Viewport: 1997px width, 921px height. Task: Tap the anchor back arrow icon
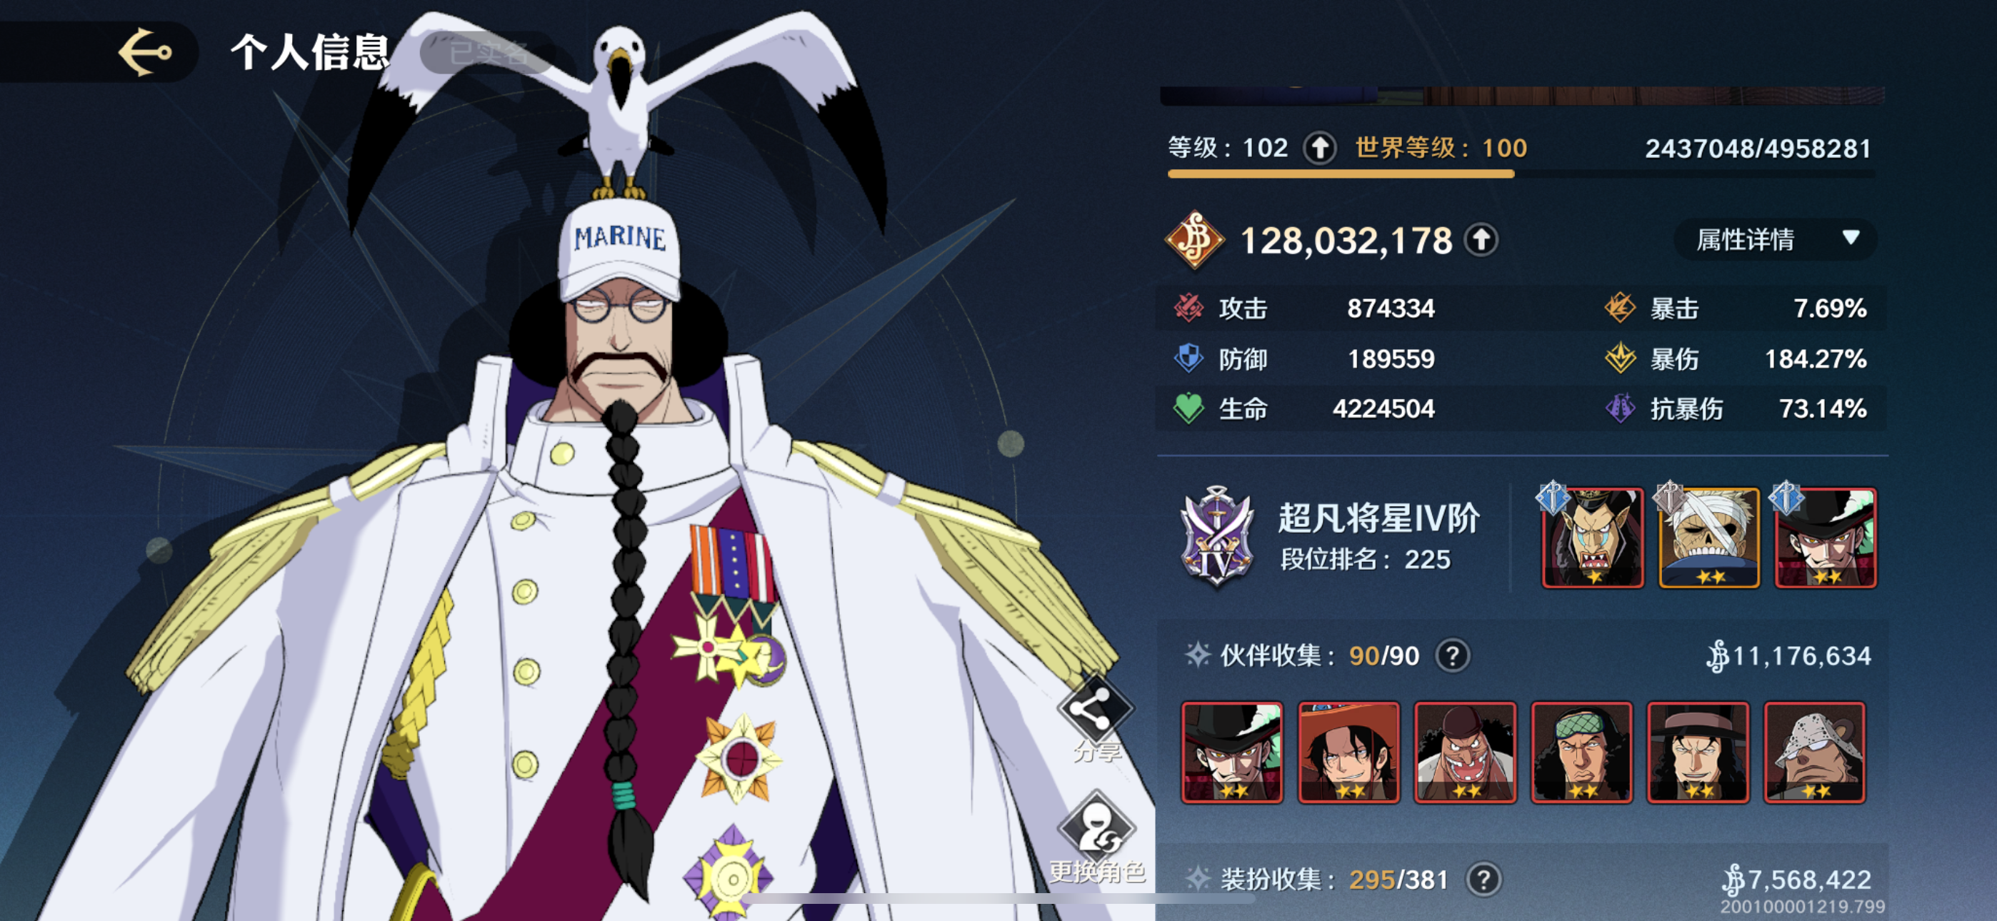[145, 53]
